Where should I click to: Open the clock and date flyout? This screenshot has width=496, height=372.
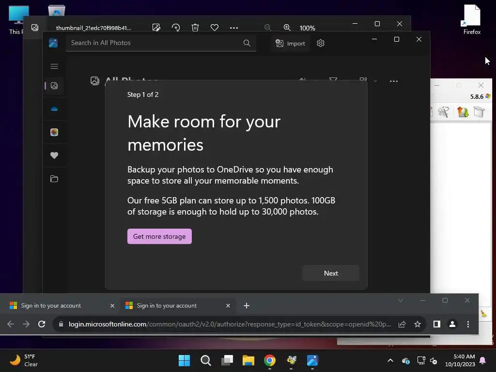tap(460, 360)
